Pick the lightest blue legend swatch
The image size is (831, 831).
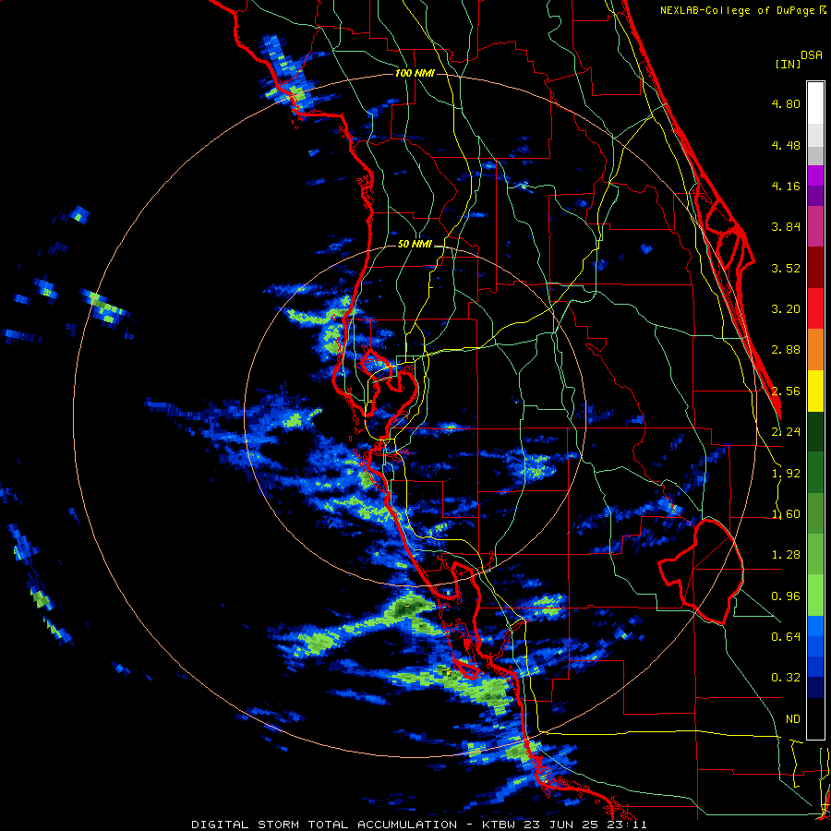815,626
